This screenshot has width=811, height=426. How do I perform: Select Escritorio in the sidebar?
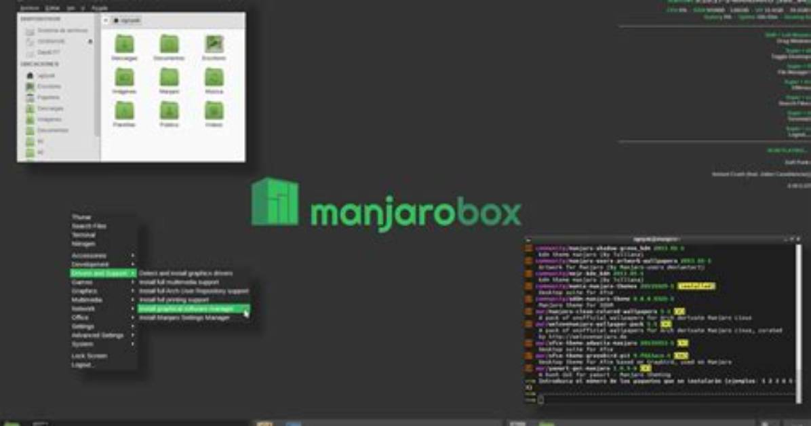pyautogui.click(x=43, y=86)
